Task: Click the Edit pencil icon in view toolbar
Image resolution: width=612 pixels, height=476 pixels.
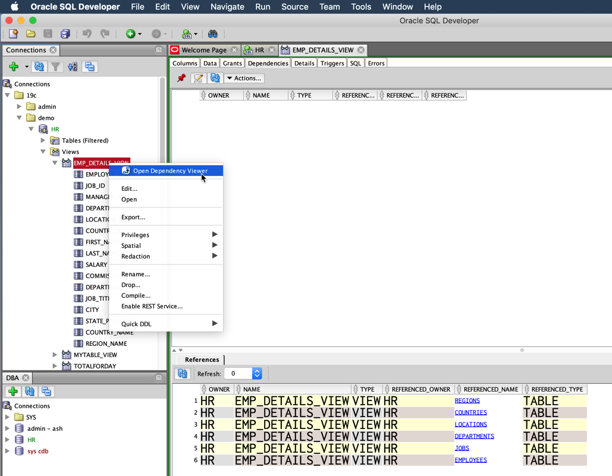Action: coord(198,78)
